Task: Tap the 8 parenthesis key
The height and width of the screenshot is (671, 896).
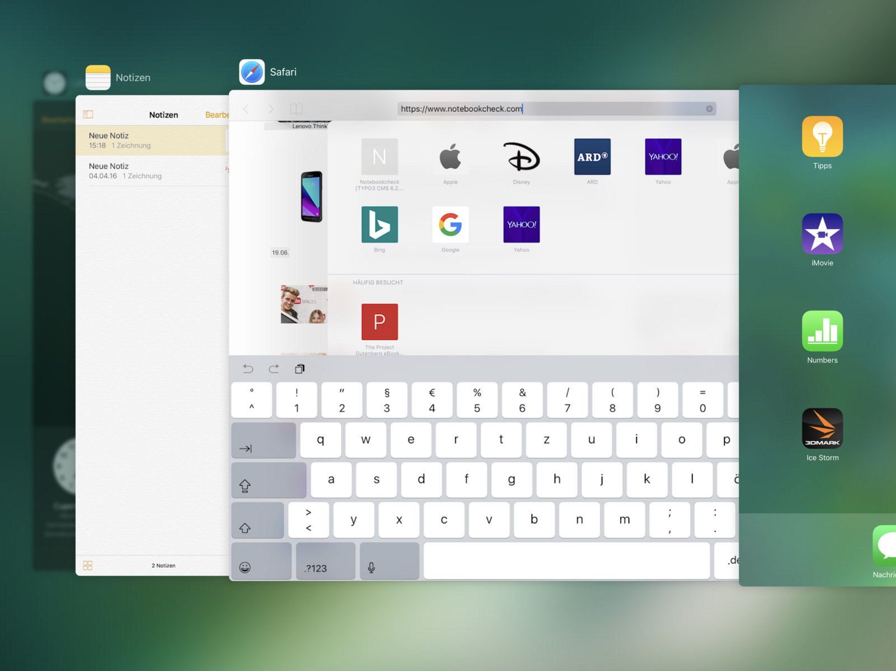Action: (x=612, y=400)
